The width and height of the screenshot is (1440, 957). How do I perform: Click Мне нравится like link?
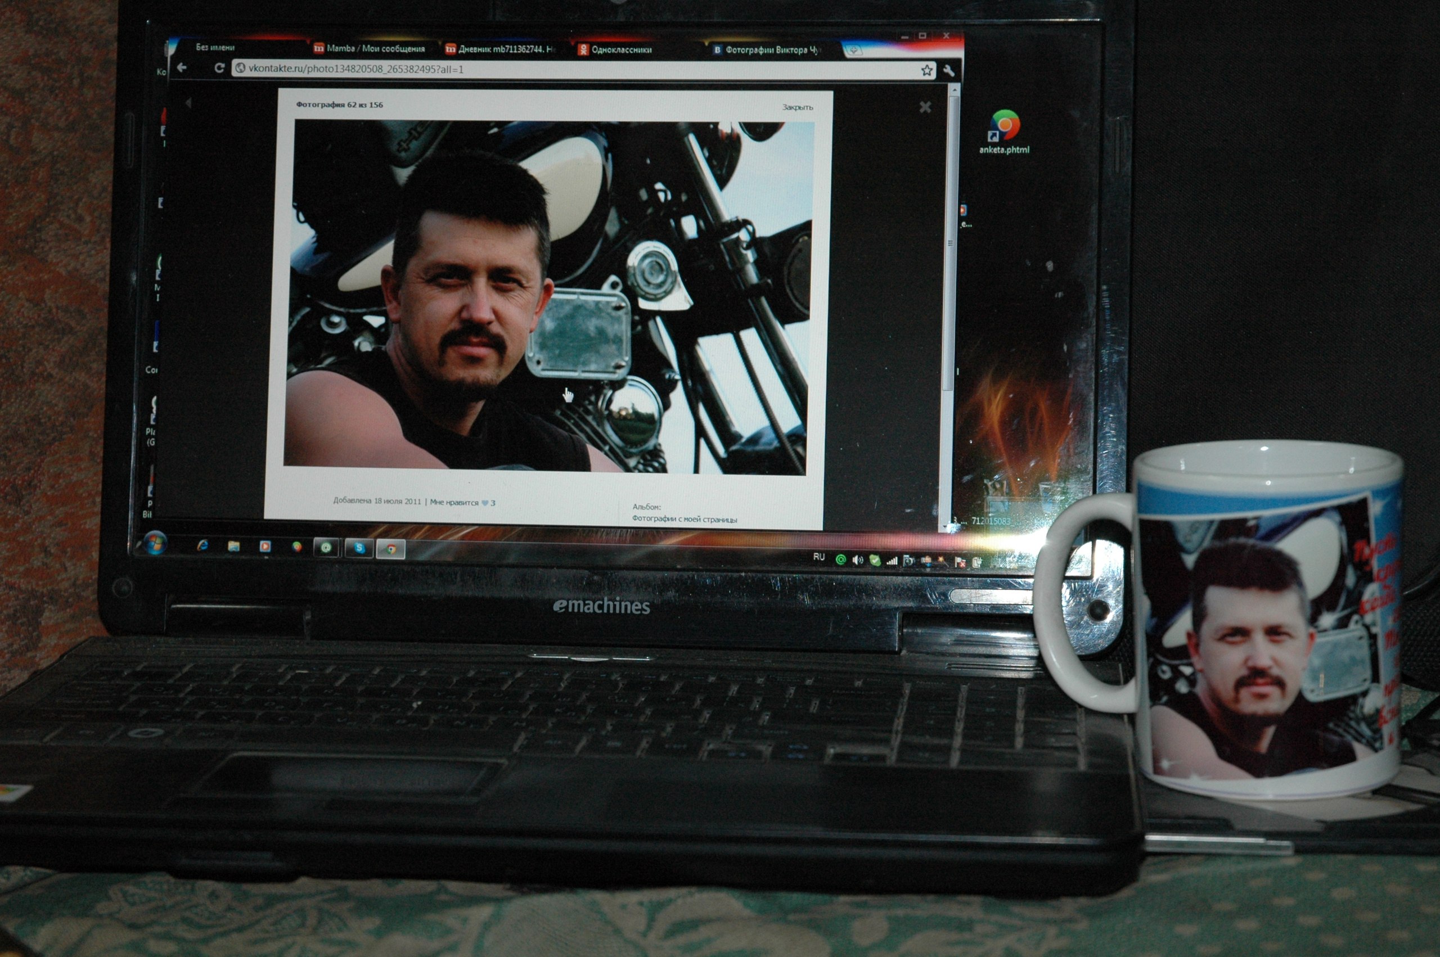454,502
